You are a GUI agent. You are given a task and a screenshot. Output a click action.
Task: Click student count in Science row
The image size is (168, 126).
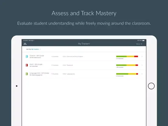coord(55,57)
